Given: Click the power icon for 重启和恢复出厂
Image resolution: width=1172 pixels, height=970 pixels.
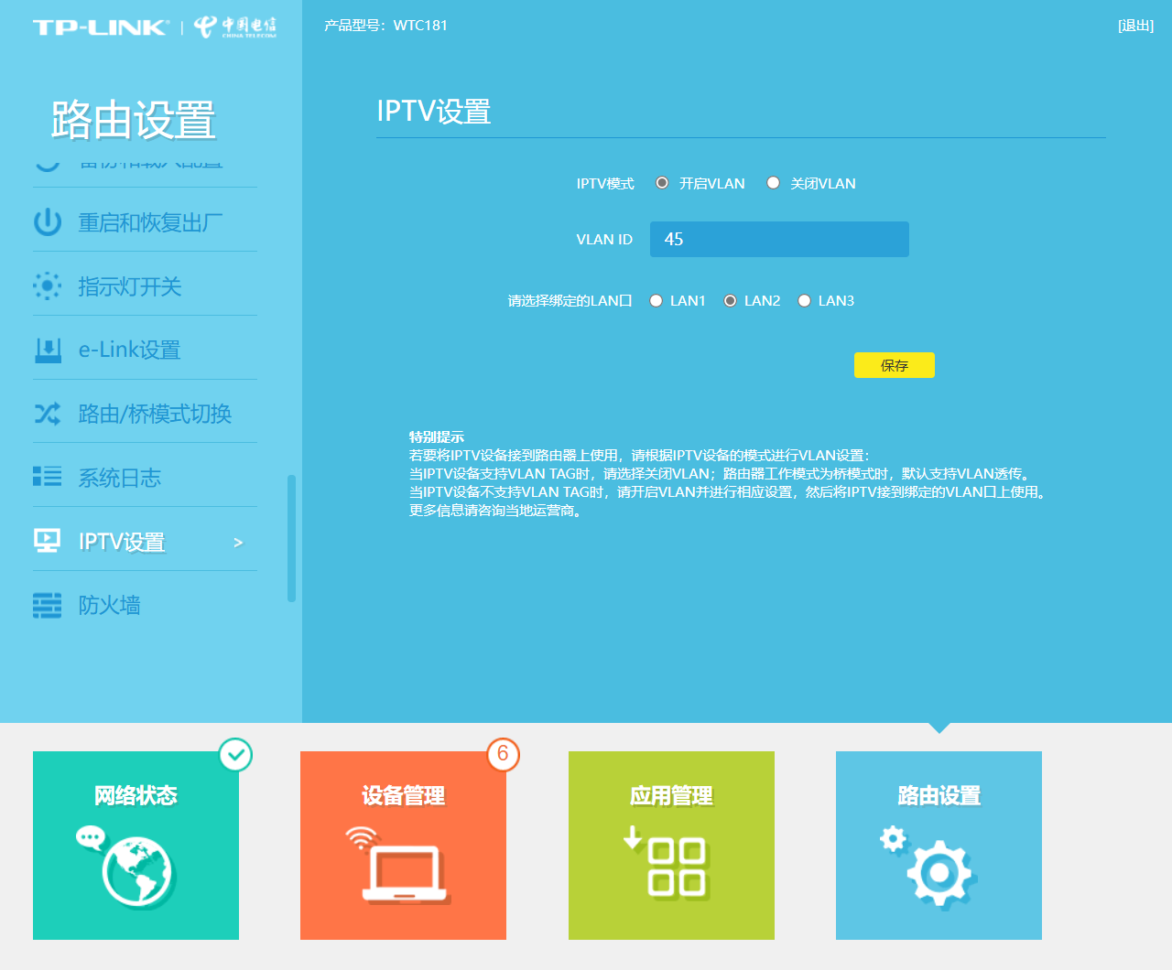Looking at the screenshot, I should 48,222.
